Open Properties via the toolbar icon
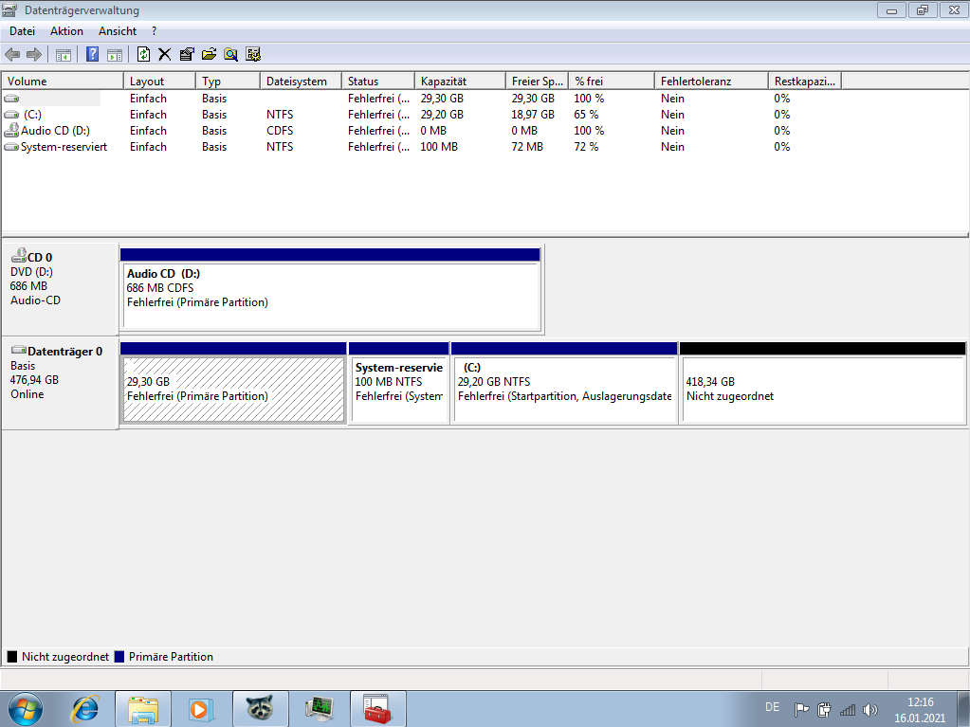970x727 pixels. pos(186,54)
